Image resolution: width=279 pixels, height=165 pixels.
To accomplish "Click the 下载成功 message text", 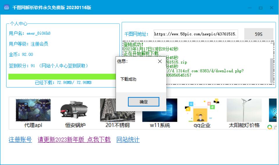I will pyautogui.click(x=128, y=79).
